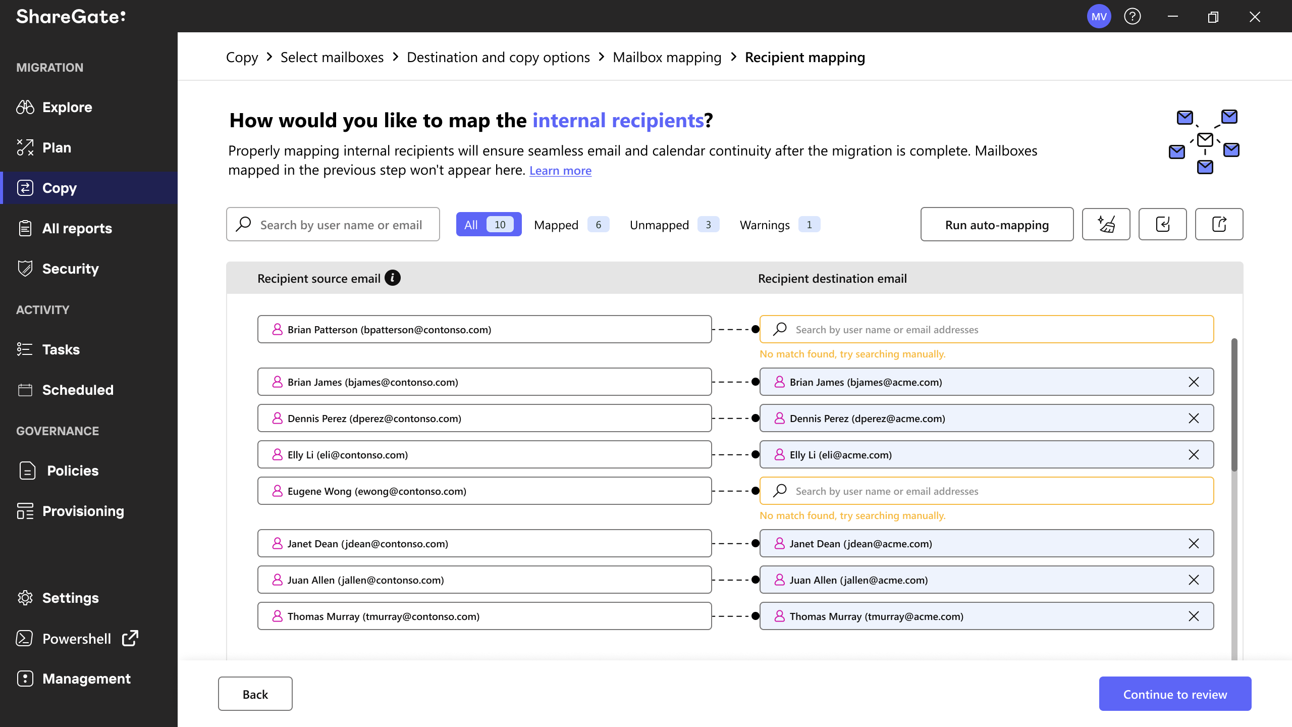Image resolution: width=1292 pixels, height=727 pixels.
Task: Go to the Copy breadcrumb
Action: tap(242, 58)
